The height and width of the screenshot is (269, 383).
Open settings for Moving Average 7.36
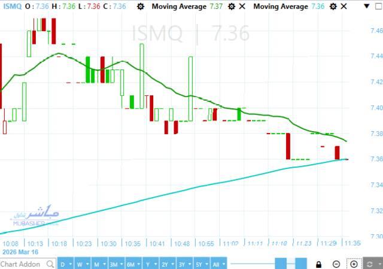point(333,6)
